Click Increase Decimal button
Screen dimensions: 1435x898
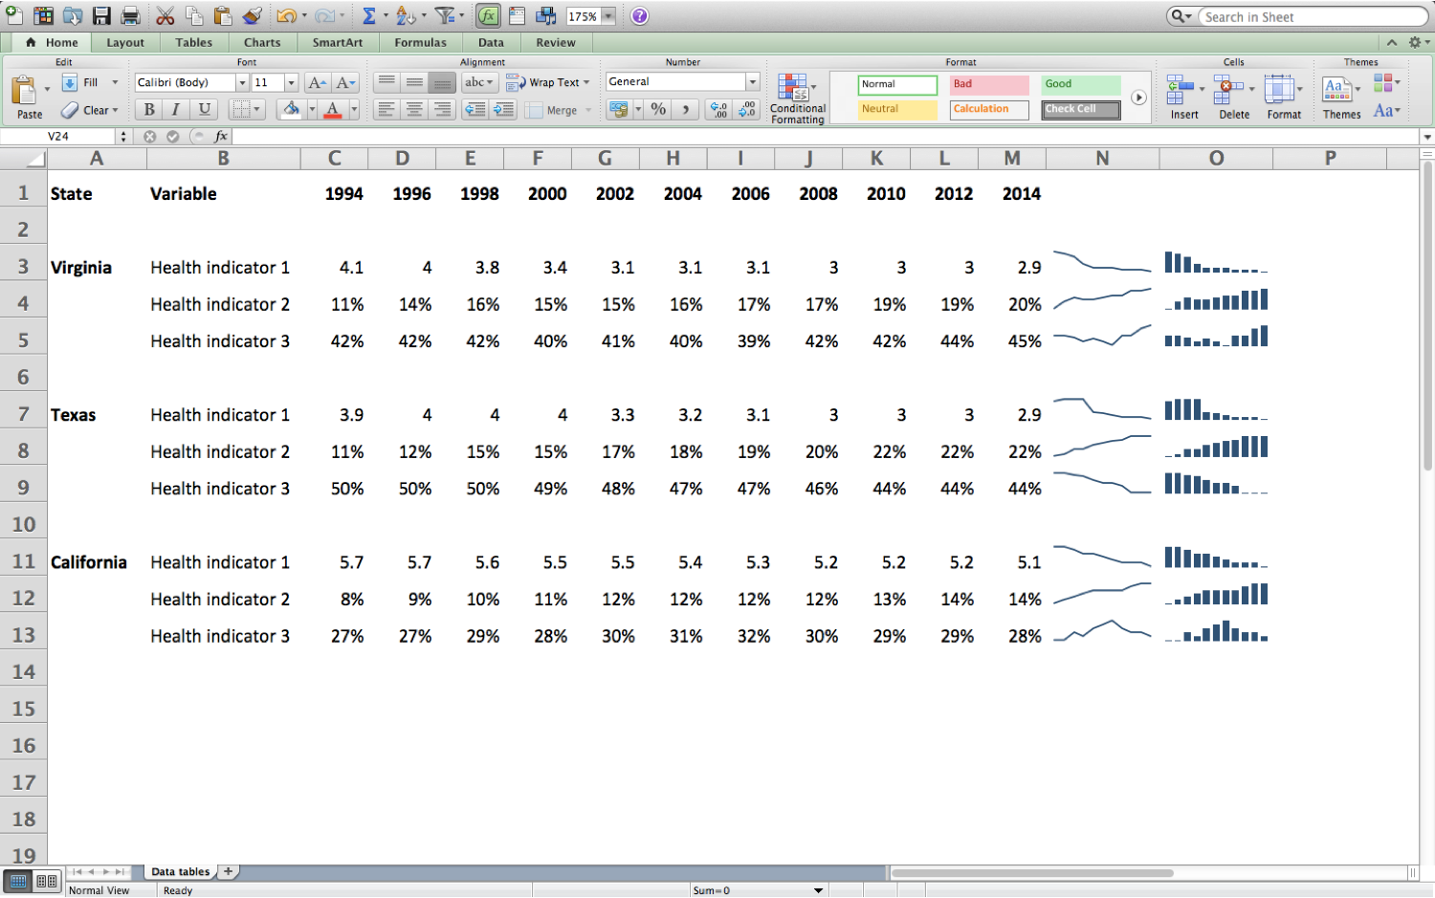[718, 110]
